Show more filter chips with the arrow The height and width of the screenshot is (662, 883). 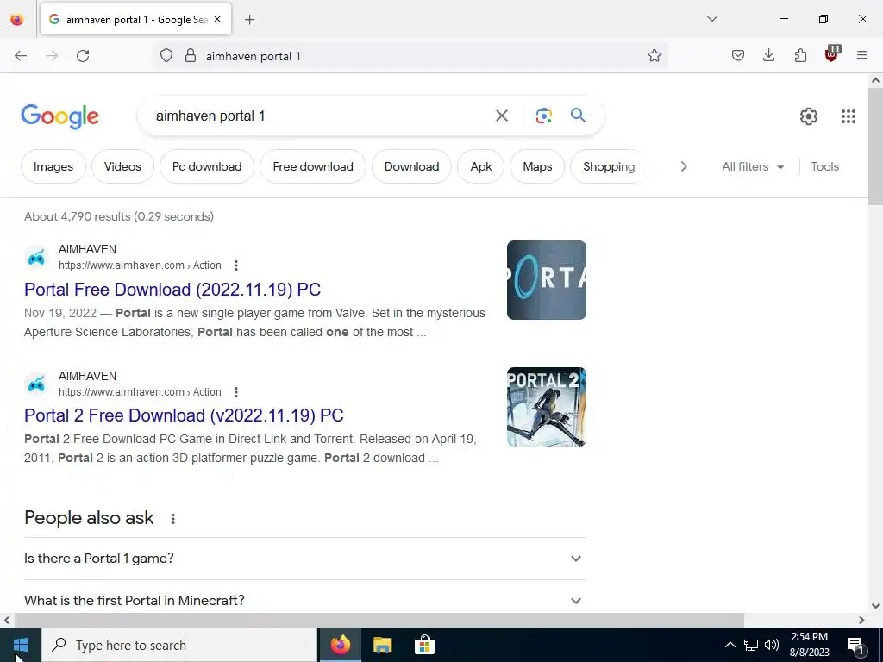pyautogui.click(x=684, y=166)
